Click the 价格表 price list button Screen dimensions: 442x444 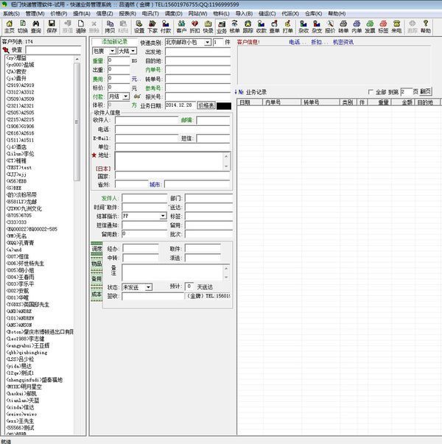(x=206, y=105)
